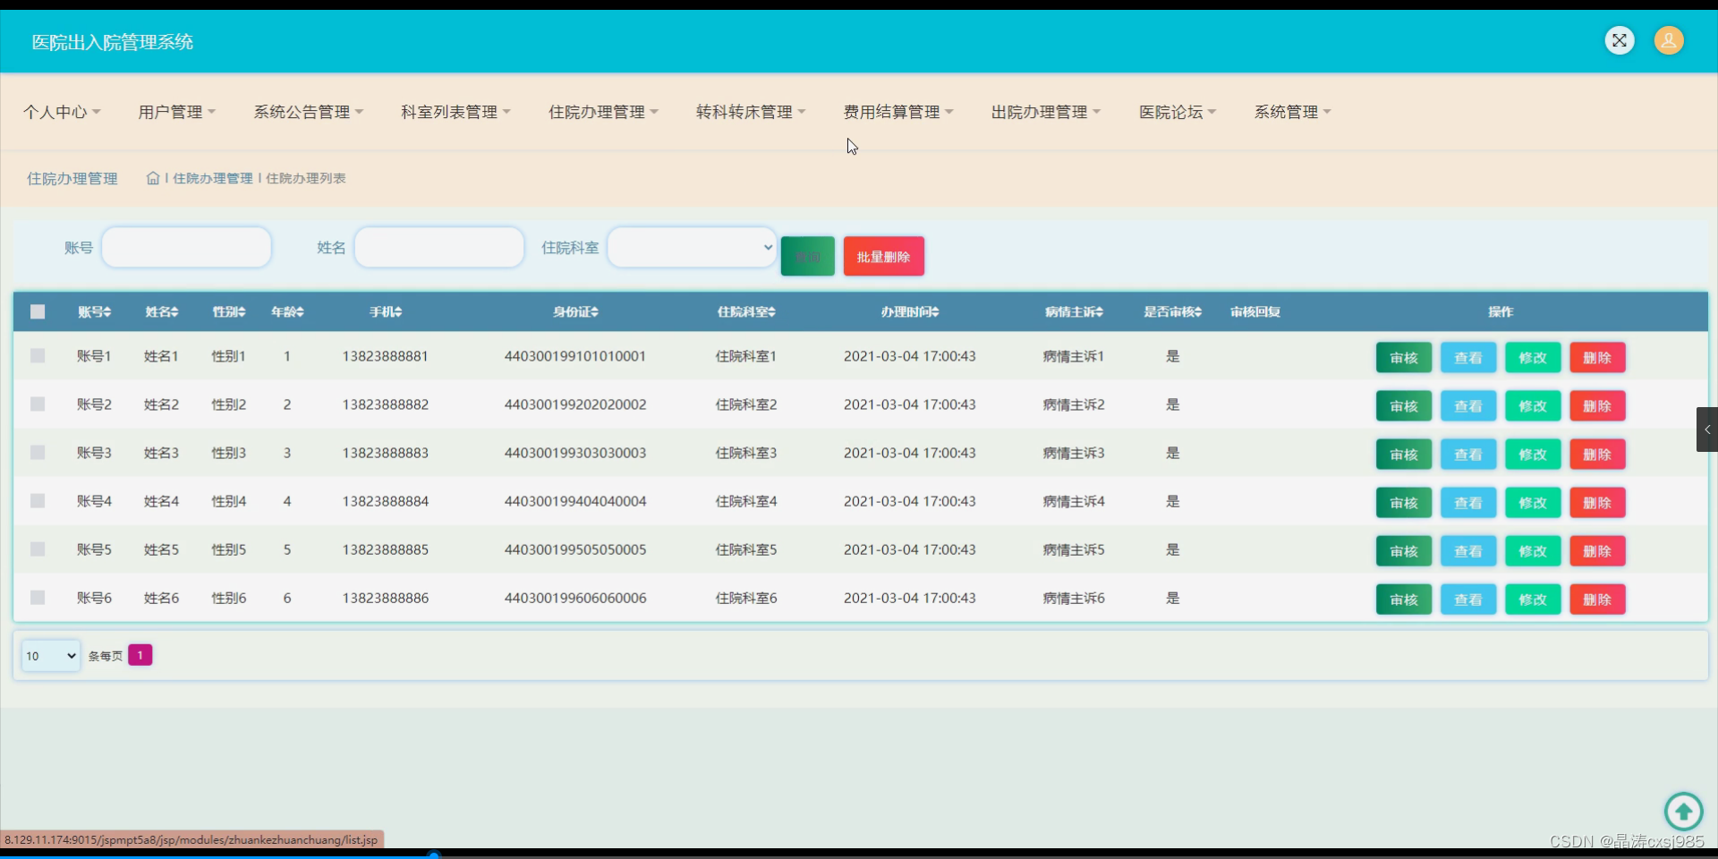This screenshot has width=1718, height=859.
Task: Expand the 转科转床管理 menu
Action: [751, 112]
